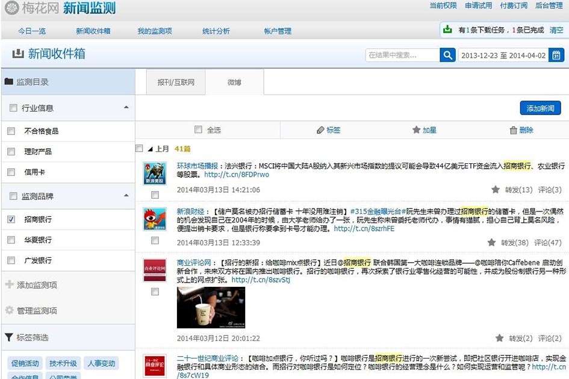The height and width of the screenshot is (379, 569).
Task: Click the search magnifier button
Action: (x=448, y=55)
